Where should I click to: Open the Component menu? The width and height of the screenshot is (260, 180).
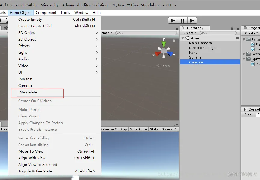pos(46,13)
